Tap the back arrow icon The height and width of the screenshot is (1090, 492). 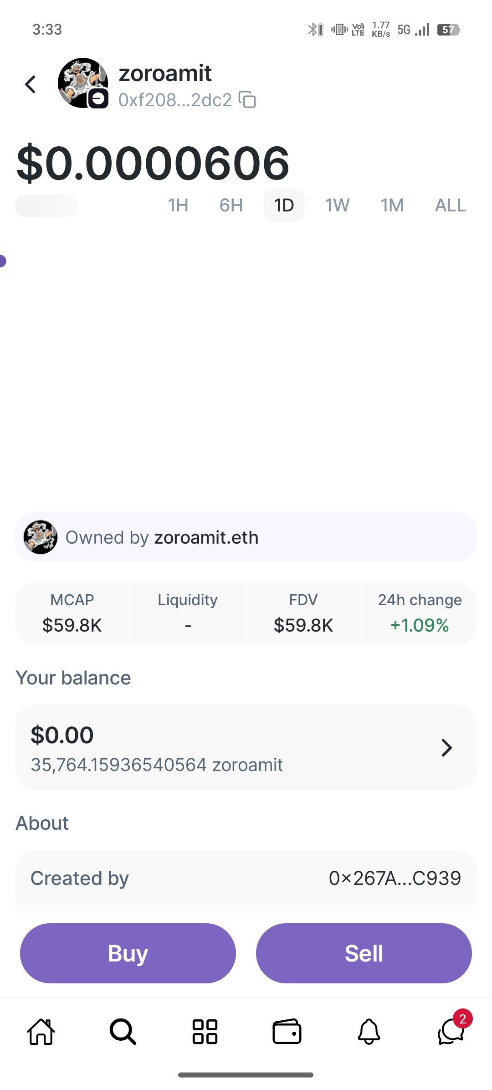(31, 84)
